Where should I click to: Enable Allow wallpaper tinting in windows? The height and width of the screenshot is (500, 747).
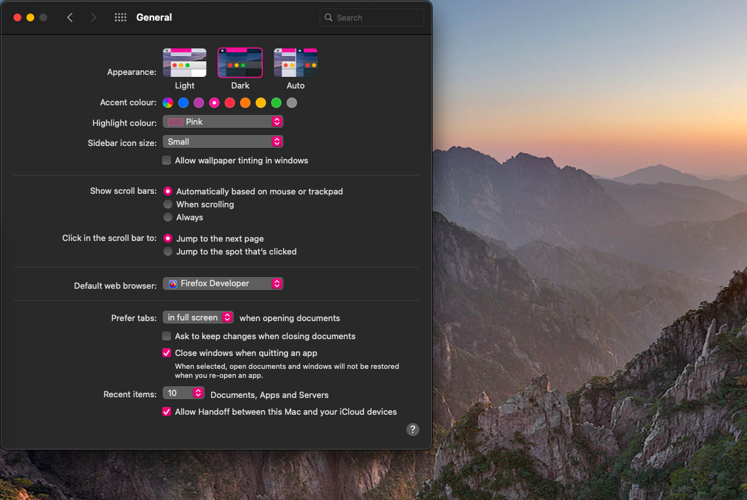[x=167, y=160]
